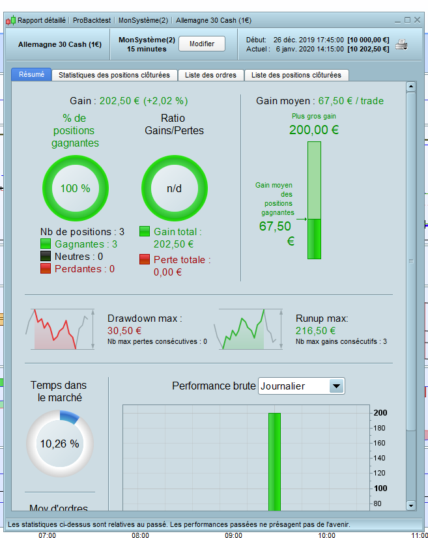Click the Allemagne 30 Cash (1€) header label

click(x=60, y=44)
